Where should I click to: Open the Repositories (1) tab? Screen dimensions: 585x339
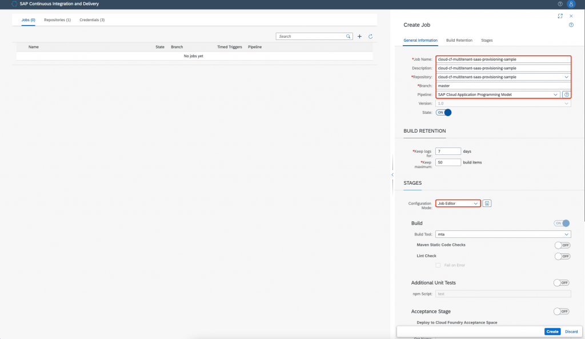tap(57, 20)
